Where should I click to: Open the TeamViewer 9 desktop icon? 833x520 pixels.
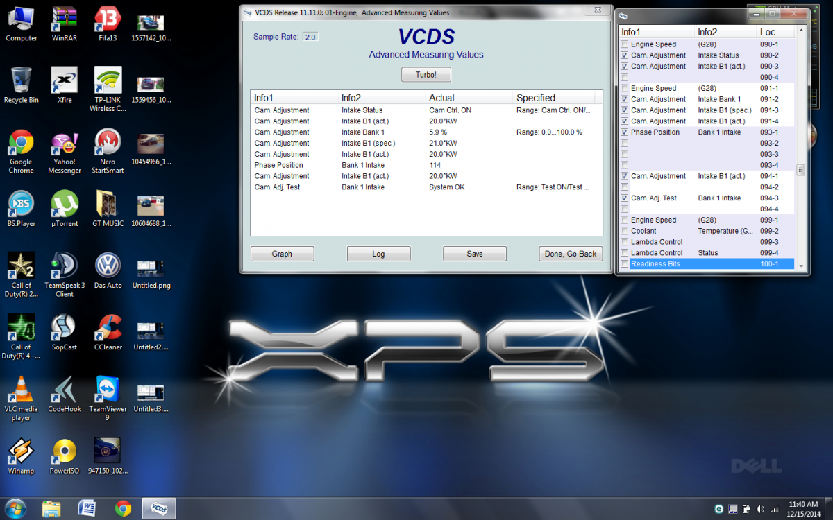coord(108,390)
